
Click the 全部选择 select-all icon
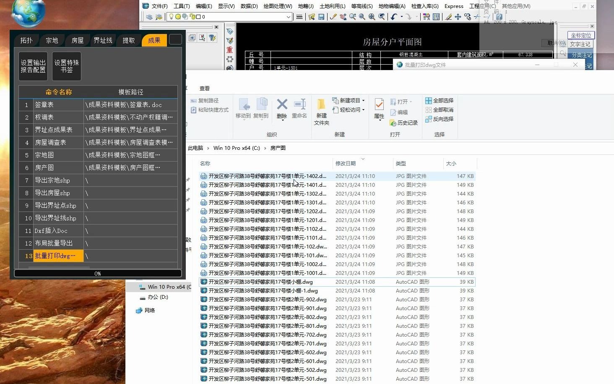pyautogui.click(x=429, y=101)
